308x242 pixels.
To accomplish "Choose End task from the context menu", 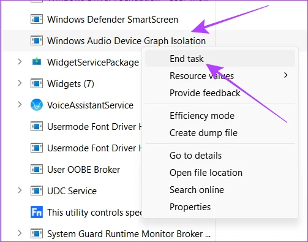I will click(x=220, y=59).
